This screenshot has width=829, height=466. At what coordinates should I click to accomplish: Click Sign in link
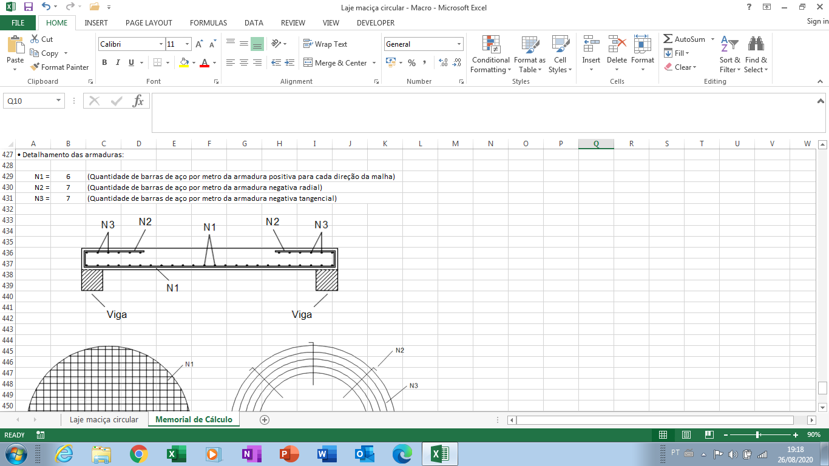pyautogui.click(x=817, y=22)
